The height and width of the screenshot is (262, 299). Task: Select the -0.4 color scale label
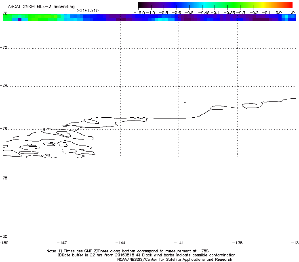[215, 13]
